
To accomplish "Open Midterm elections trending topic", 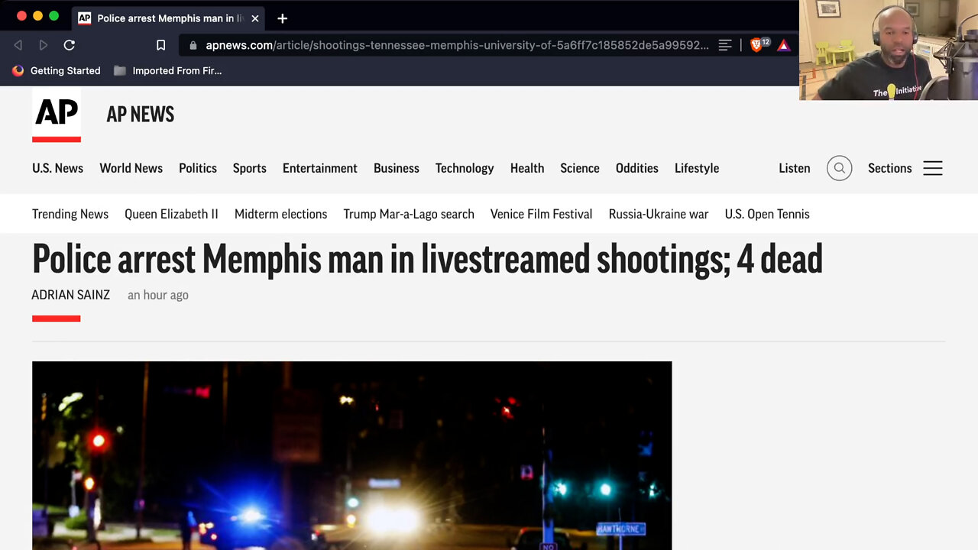I will pos(280,214).
